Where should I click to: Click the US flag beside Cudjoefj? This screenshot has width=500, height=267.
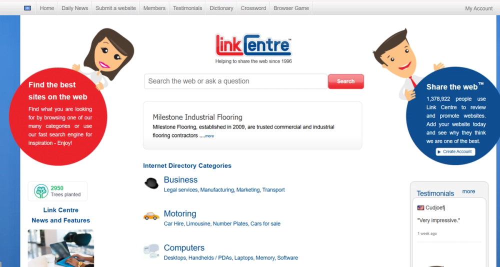(x=420, y=207)
